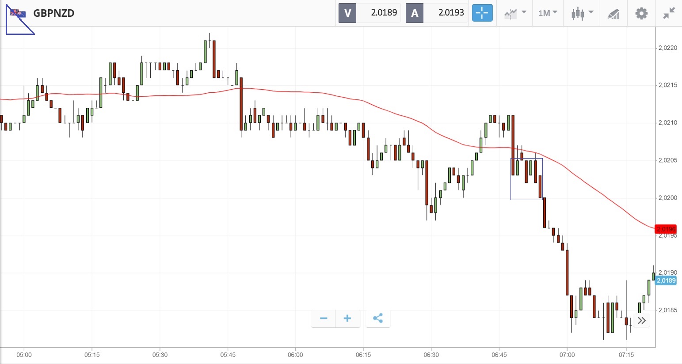Zoom in the chart with plus
Screen dimensions: 682x364
tap(347, 318)
